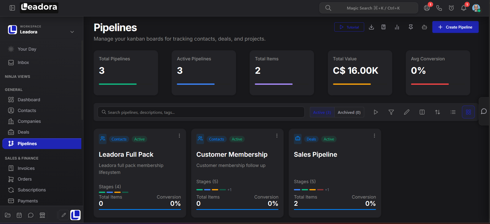490x224 pixels.
Task: Click the play icon in the filter bar
Action: (376, 112)
